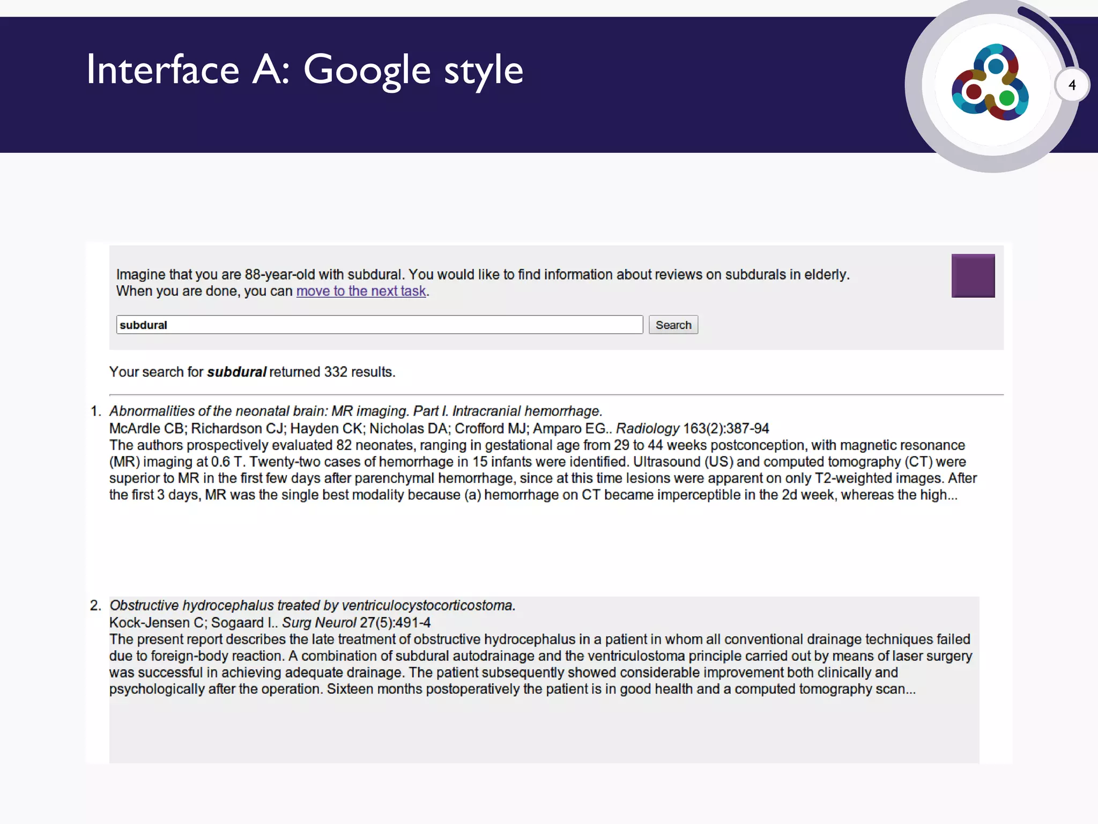The image size is (1098, 824).
Task: Select the 'Interface A: Google style' heading
Action: click(x=305, y=70)
